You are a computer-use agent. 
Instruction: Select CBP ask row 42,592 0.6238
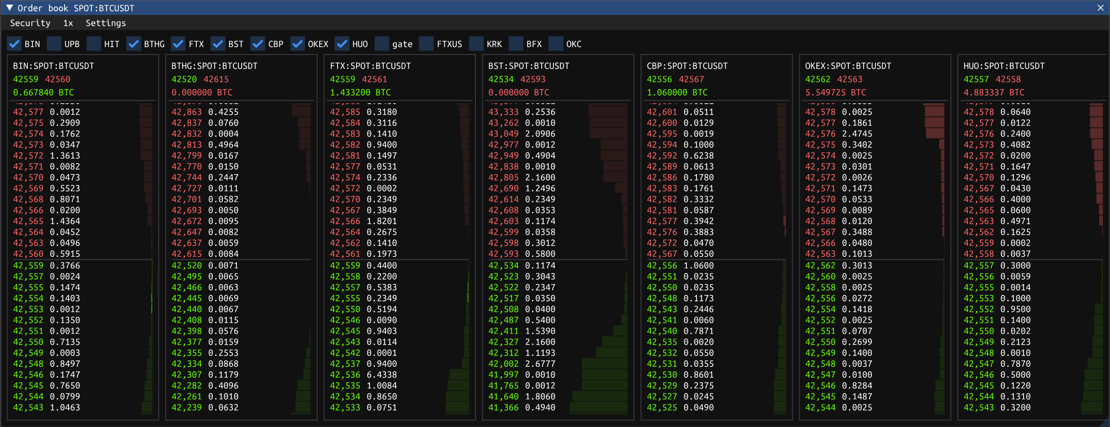coord(716,155)
